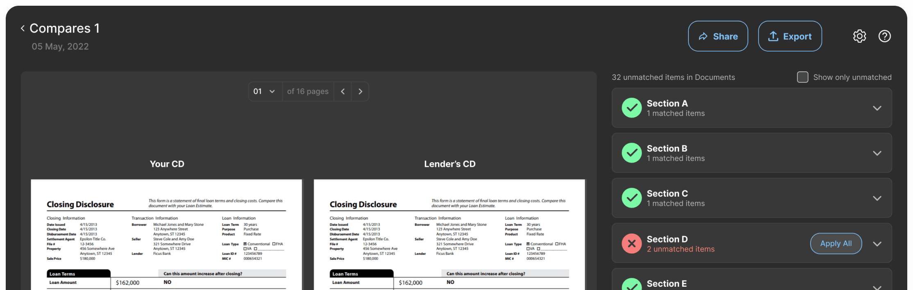Click the green check icon of Section A
913x290 pixels.
(x=632, y=108)
